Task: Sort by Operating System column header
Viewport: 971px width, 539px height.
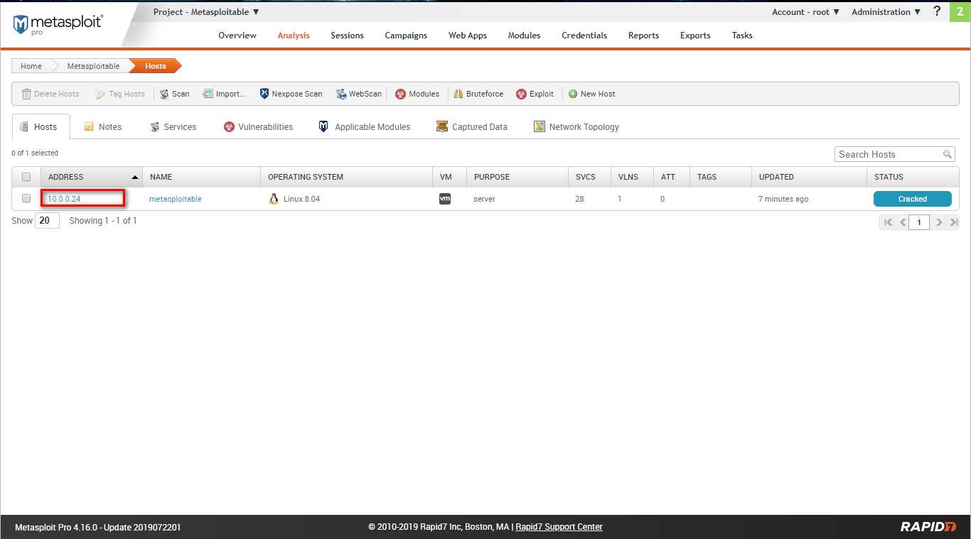Action: [x=346, y=177]
